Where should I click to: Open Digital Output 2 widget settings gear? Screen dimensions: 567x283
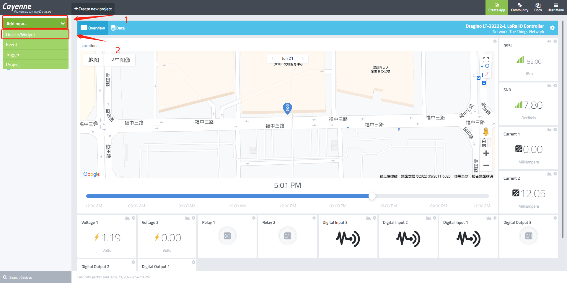coord(133,262)
